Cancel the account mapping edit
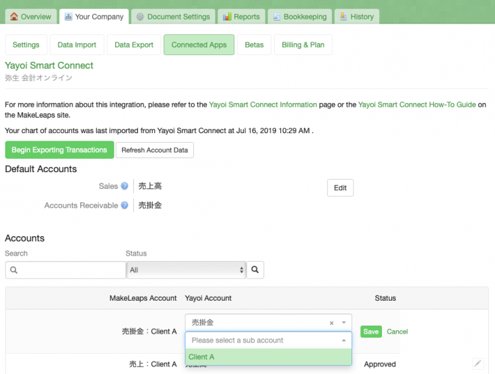Screen dimensions: 495x374 pyautogui.click(x=397, y=332)
